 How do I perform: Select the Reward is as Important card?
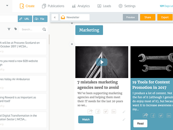click(23, 101)
